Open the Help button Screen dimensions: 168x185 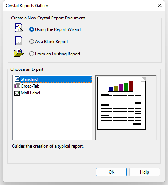click(x=145, y=172)
